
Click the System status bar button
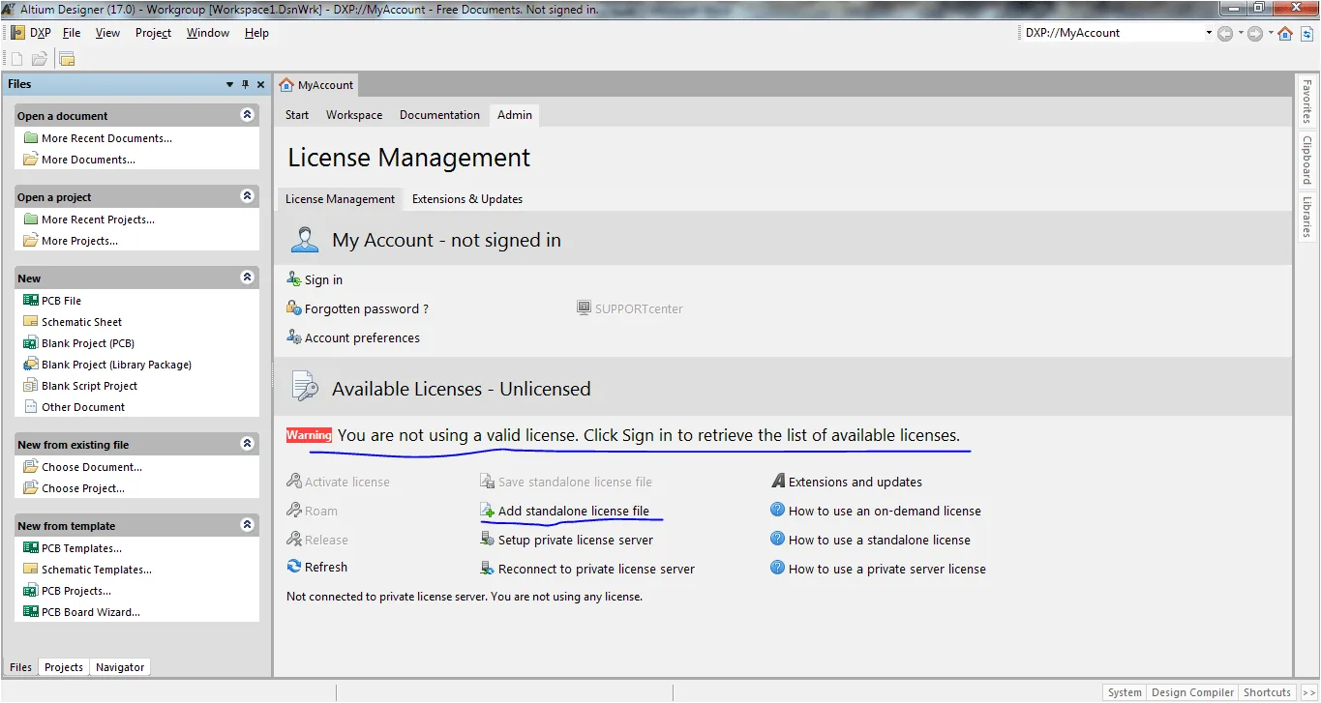(1125, 692)
